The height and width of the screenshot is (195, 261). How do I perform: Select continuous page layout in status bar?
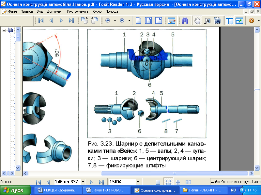pyautogui.click(x=168, y=182)
